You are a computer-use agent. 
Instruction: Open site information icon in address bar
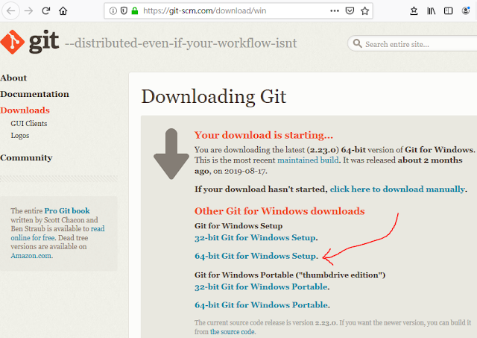tap(113, 11)
